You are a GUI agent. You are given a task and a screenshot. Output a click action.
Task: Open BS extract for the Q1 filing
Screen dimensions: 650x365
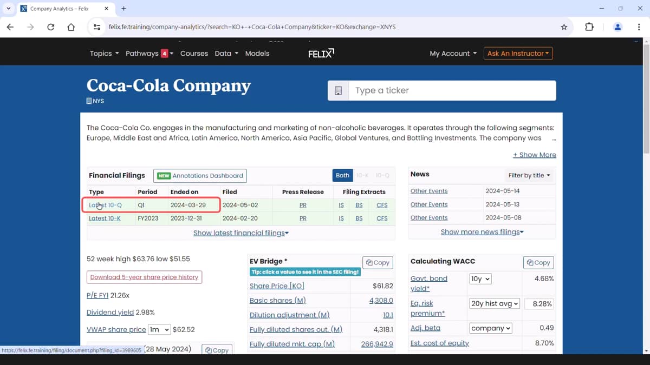359,205
